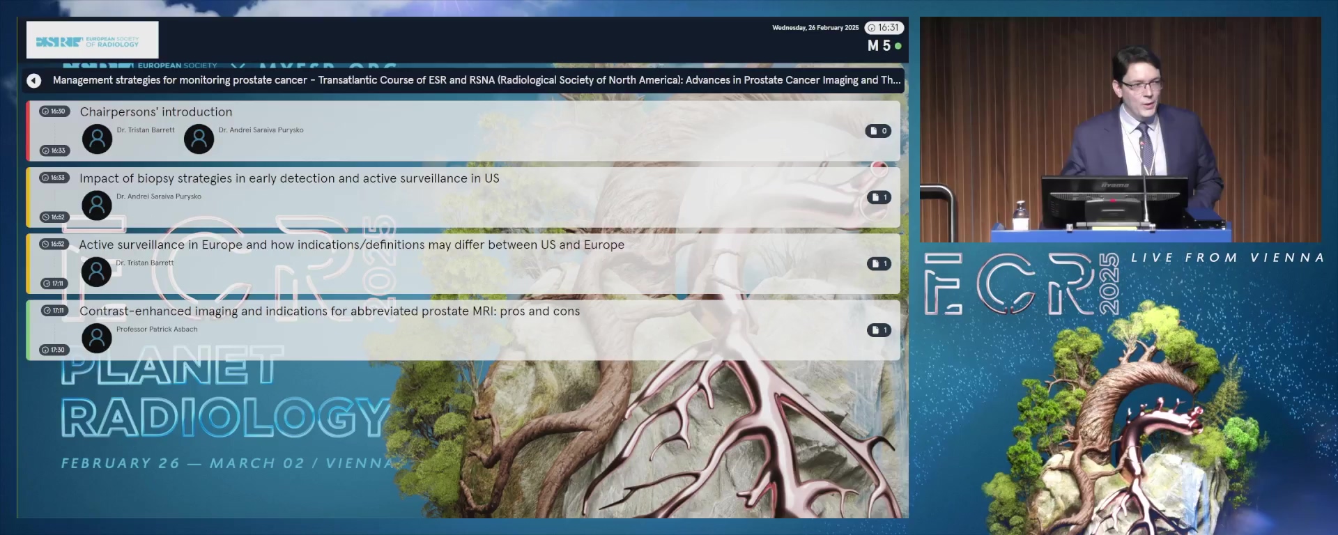Open document badge for Active surveillance in Europe
Screen dimensions: 1338x535
[x=879, y=263]
